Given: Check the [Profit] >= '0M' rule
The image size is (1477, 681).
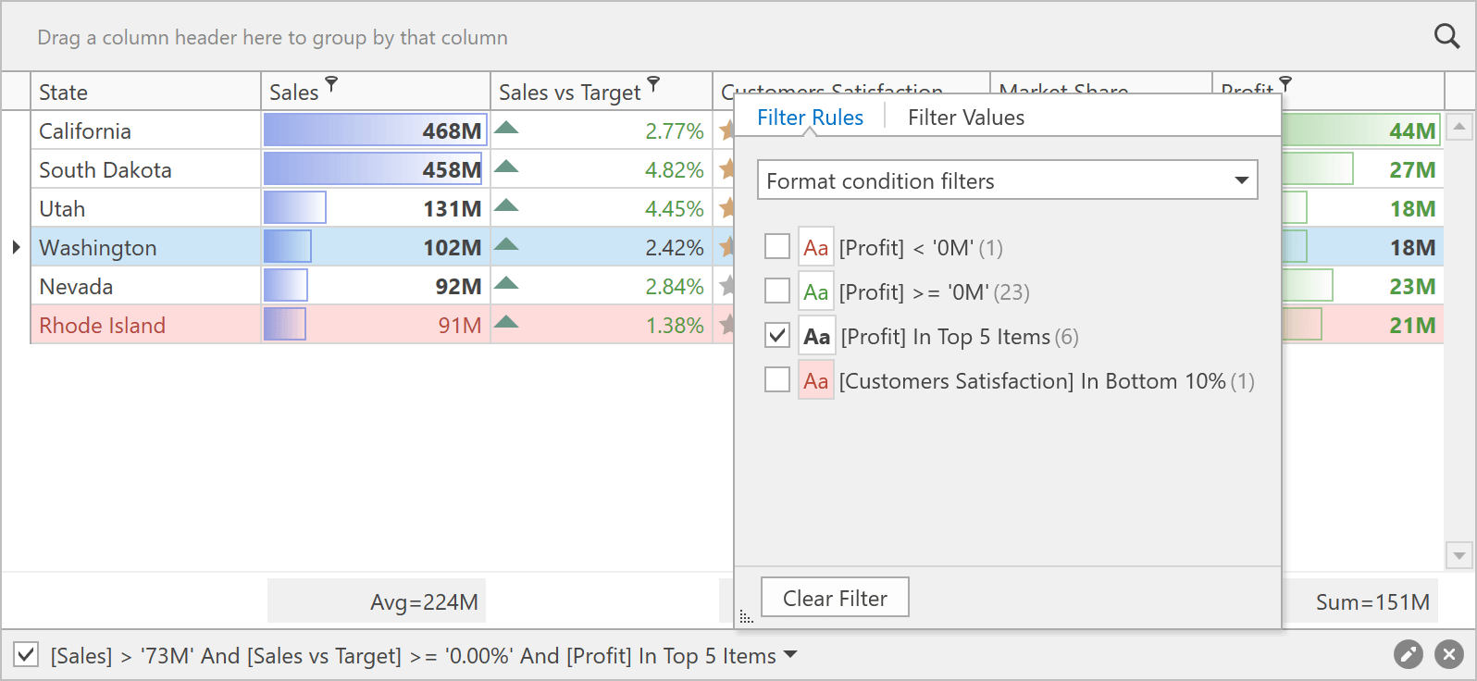Looking at the screenshot, I should [777, 291].
